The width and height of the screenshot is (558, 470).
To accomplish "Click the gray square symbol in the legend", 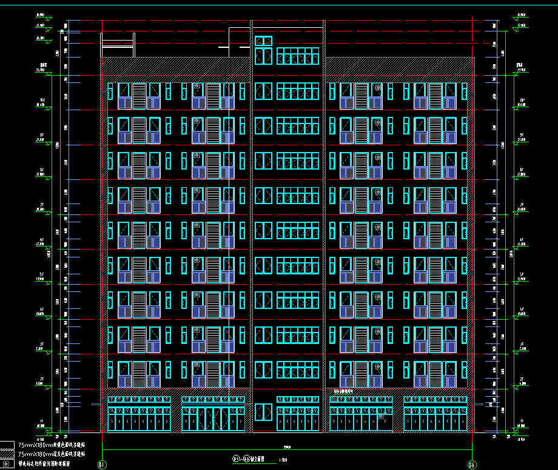I will [x=7, y=465].
